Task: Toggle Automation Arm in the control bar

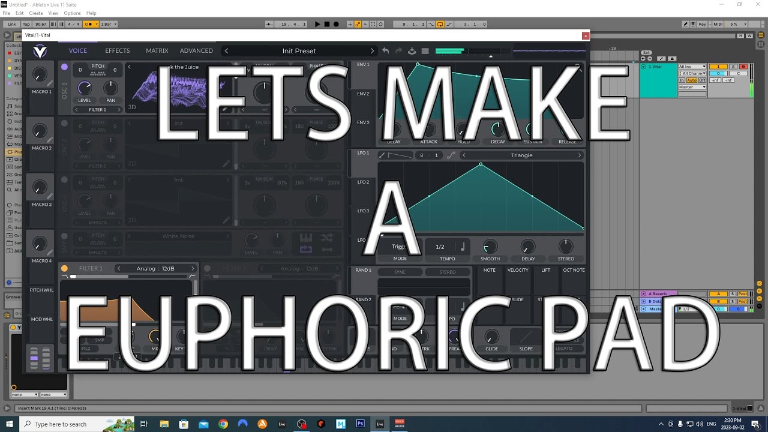Action: (358, 24)
